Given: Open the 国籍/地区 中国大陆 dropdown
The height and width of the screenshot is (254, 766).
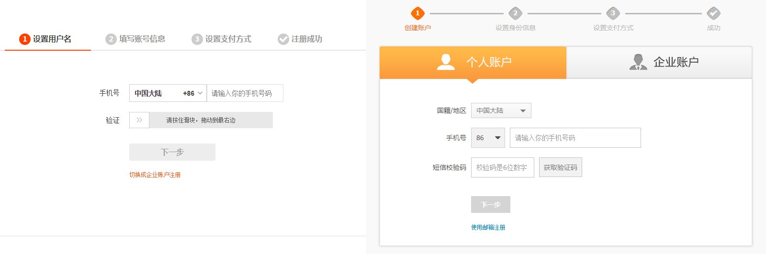Looking at the screenshot, I should (x=501, y=110).
